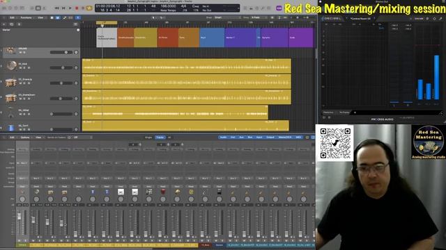
Task: Click the Aux filter button in mixer
Action: coord(242,137)
